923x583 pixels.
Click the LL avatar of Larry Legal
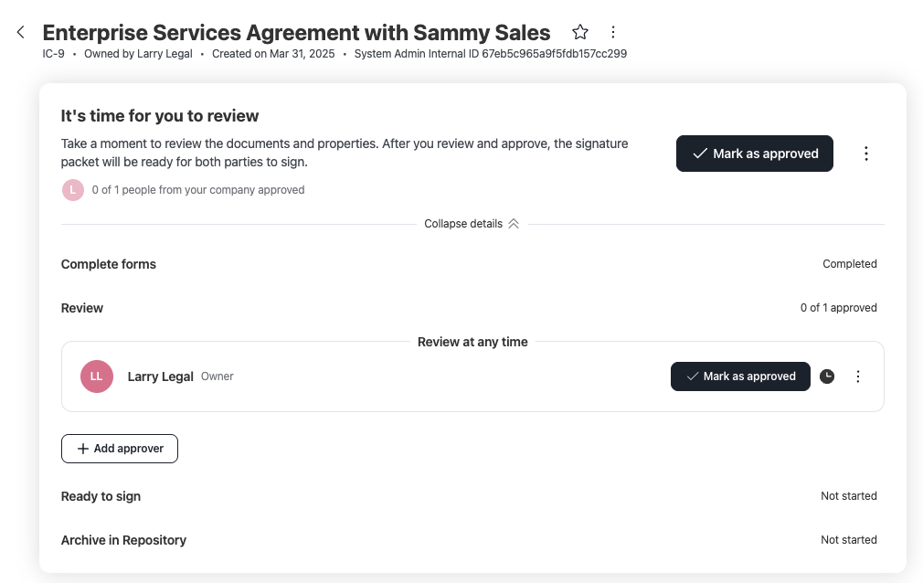pyautogui.click(x=97, y=376)
